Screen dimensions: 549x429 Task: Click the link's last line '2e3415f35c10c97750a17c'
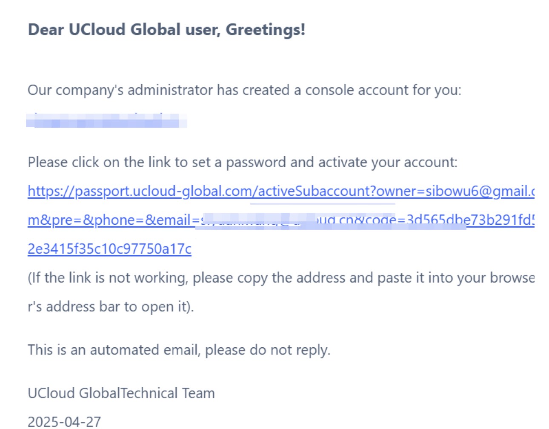[109, 249]
